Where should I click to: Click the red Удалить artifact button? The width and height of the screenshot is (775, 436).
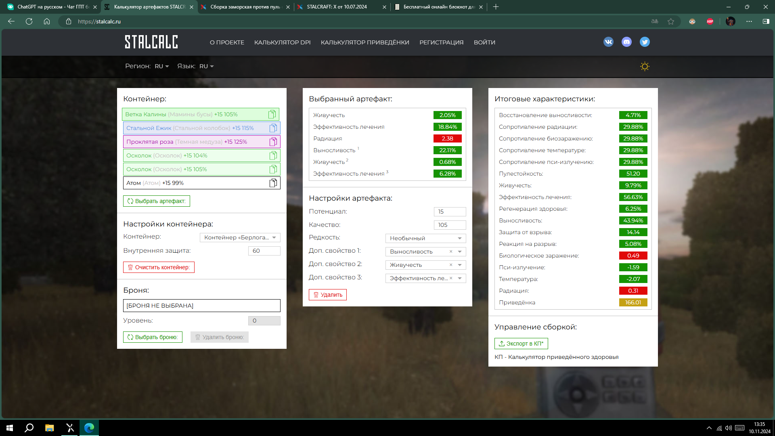[x=328, y=295]
